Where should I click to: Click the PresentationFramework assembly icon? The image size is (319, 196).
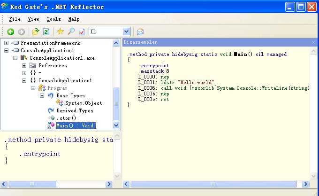15,43
